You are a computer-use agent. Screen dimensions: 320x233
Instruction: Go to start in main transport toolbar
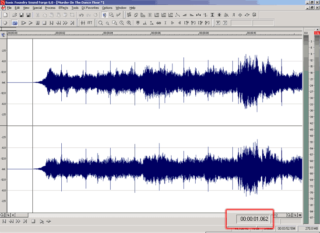coord(51,23)
